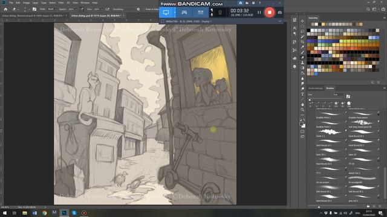Open Skype from the taskbar

74,213
